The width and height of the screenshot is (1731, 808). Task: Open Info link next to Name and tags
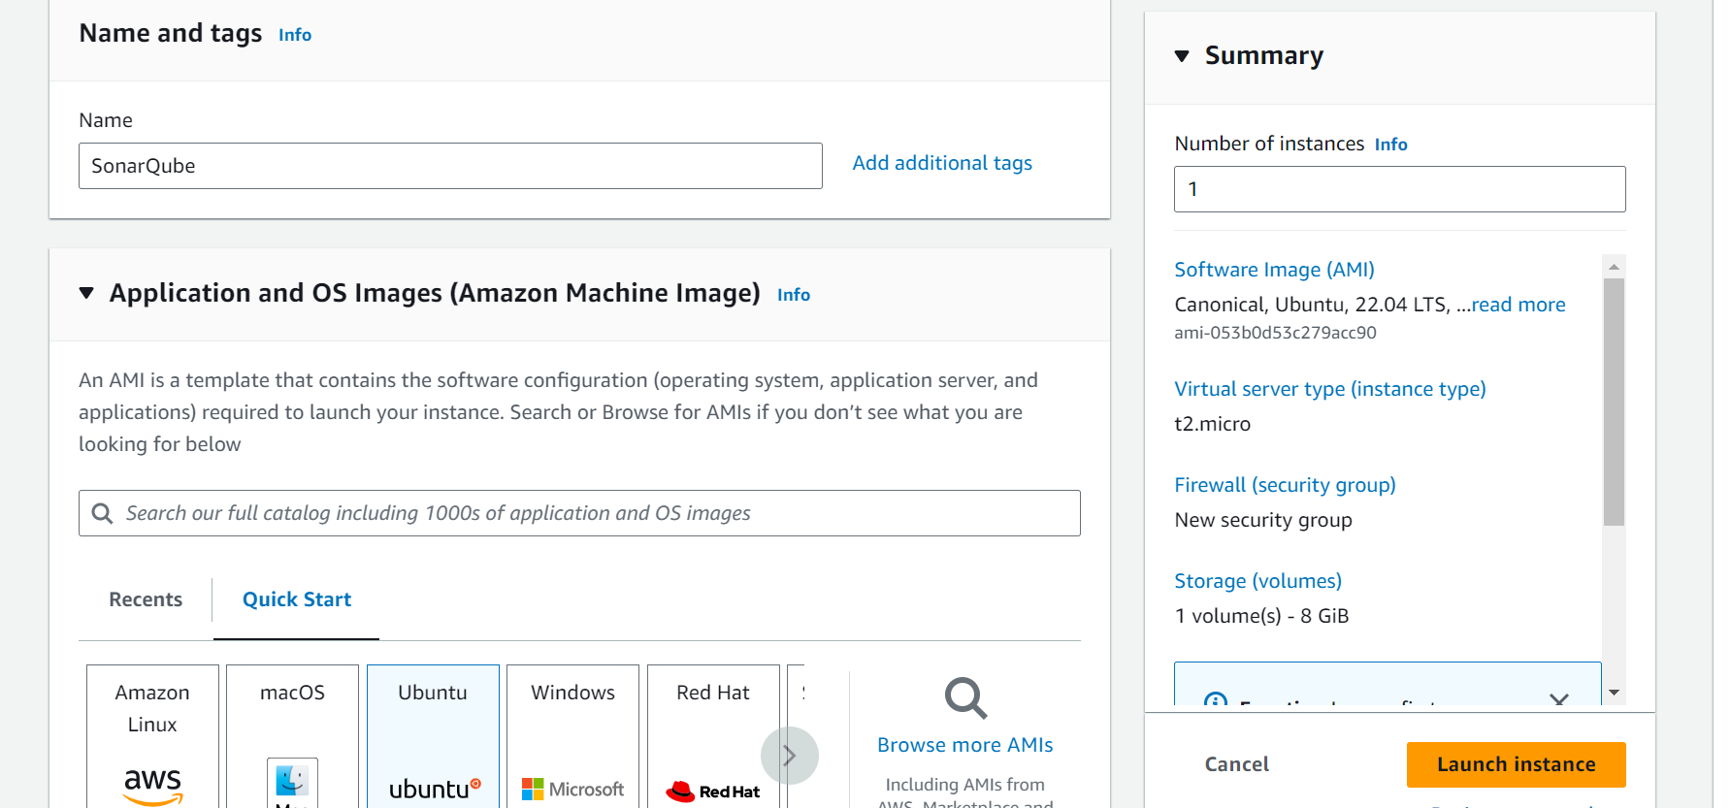tap(295, 35)
